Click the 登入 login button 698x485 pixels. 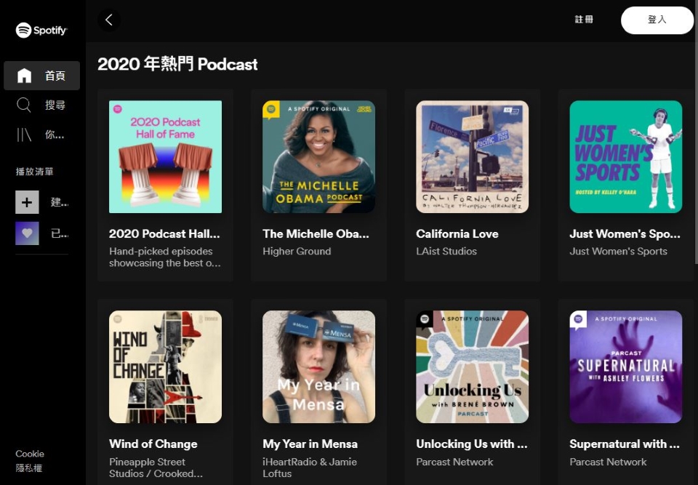click(657, 20)
